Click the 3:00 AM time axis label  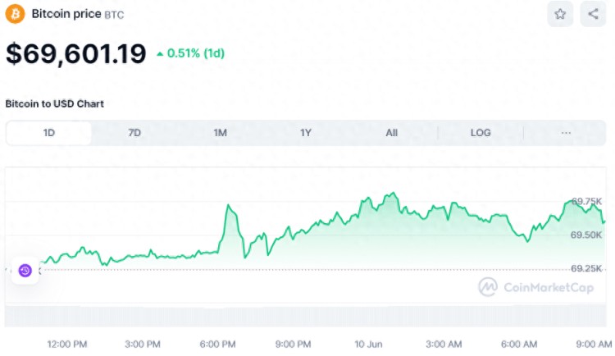point(444,345)
